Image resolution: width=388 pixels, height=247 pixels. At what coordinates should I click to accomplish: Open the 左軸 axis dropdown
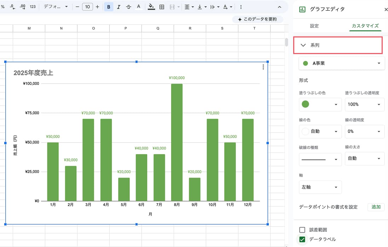point(320,187)
